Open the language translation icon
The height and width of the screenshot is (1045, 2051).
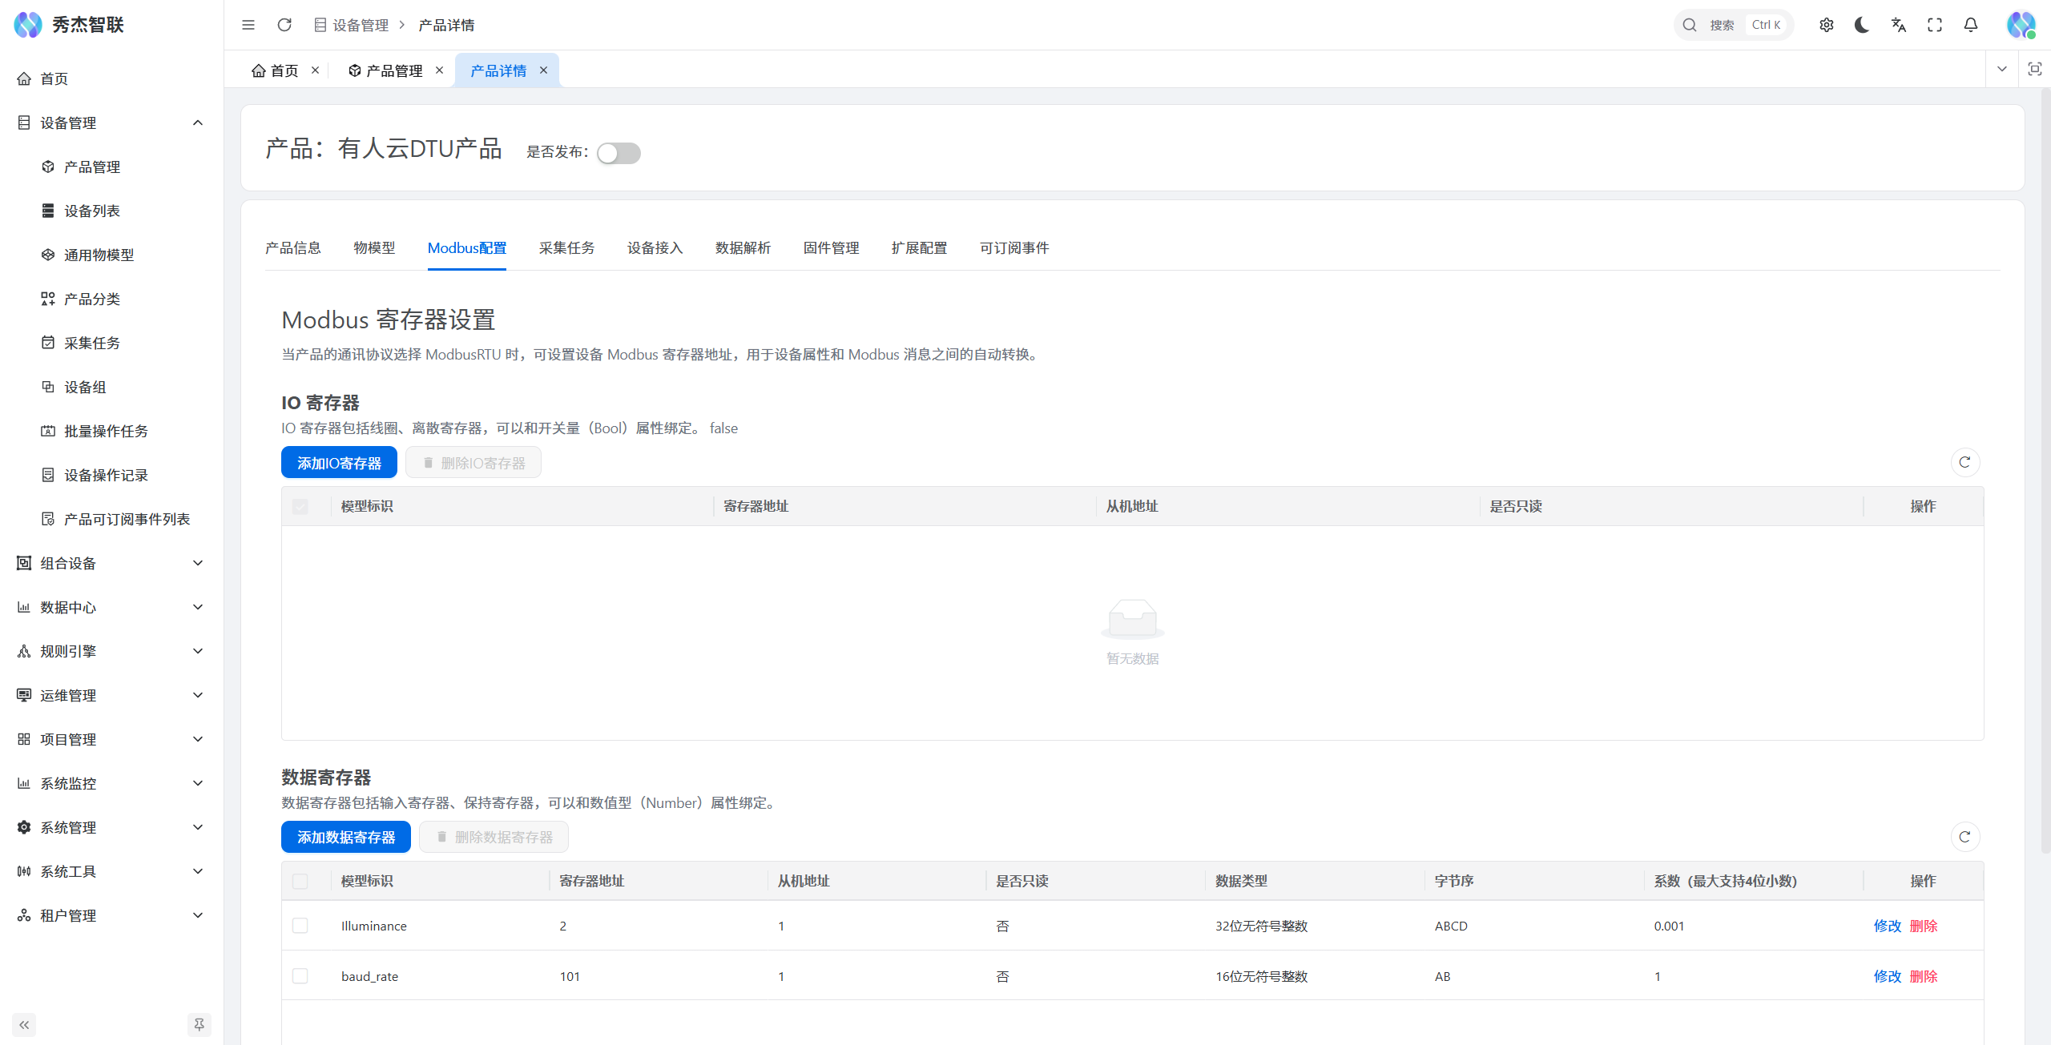coord(1898,25)
